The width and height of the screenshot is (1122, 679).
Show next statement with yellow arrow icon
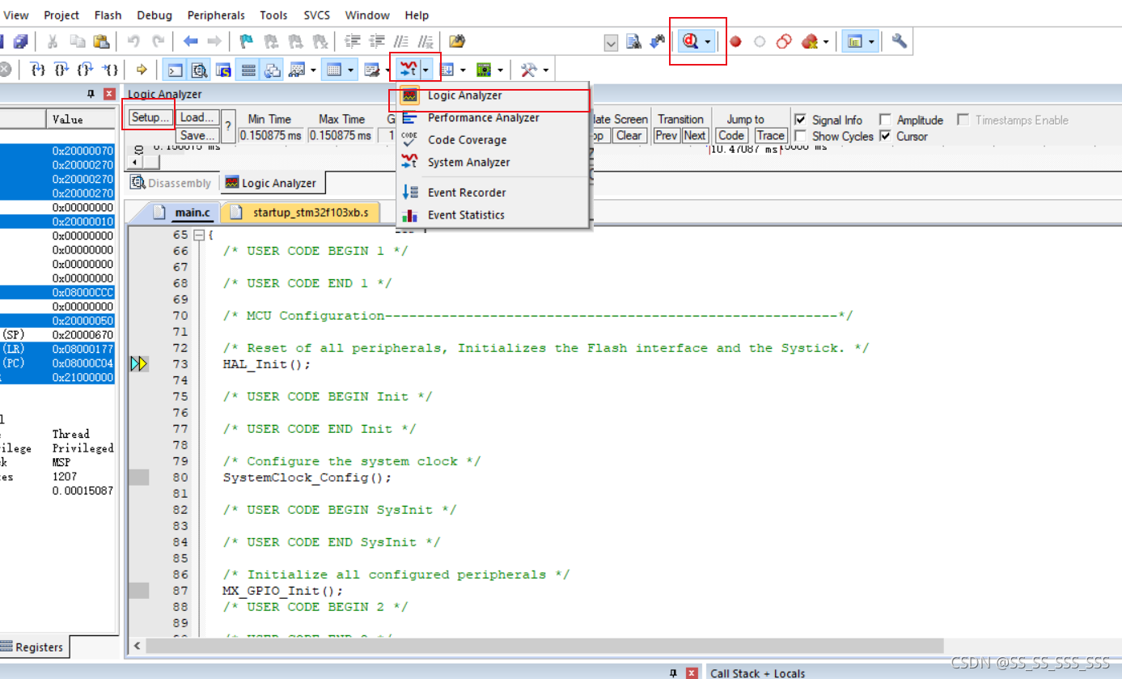click(142, 70)
